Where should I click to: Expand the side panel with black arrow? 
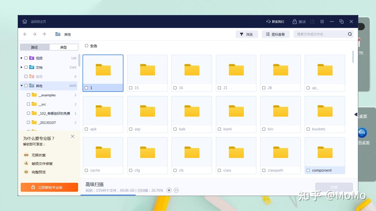(x=356, y=114)
